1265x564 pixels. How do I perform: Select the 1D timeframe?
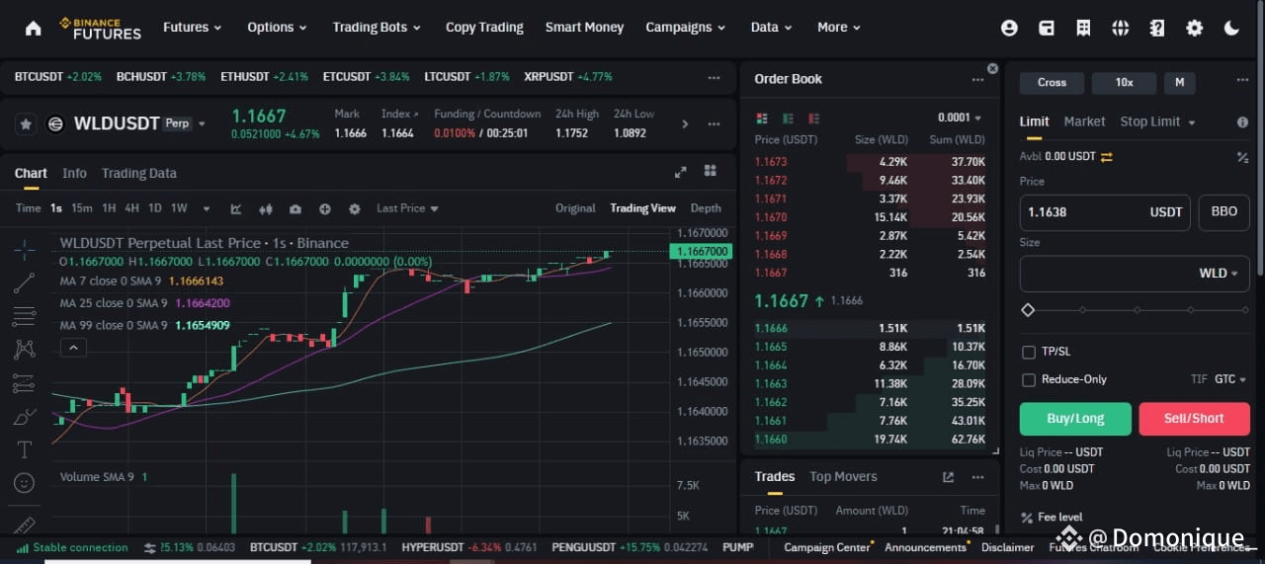(155, 208)
